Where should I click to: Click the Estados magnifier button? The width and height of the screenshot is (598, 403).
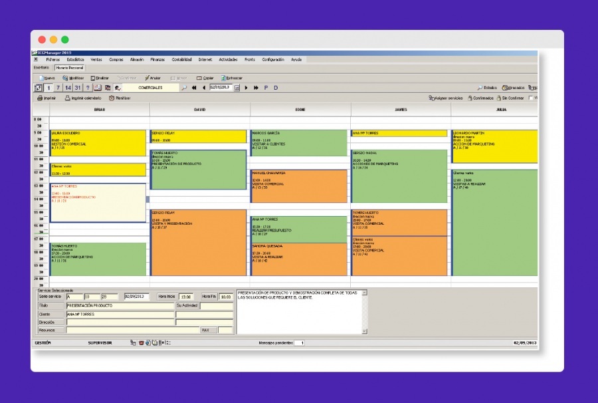(487, 88)
